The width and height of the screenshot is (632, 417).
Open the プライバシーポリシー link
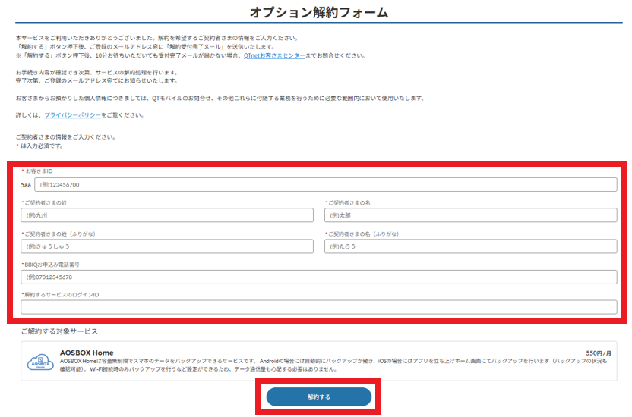(73, 115)
